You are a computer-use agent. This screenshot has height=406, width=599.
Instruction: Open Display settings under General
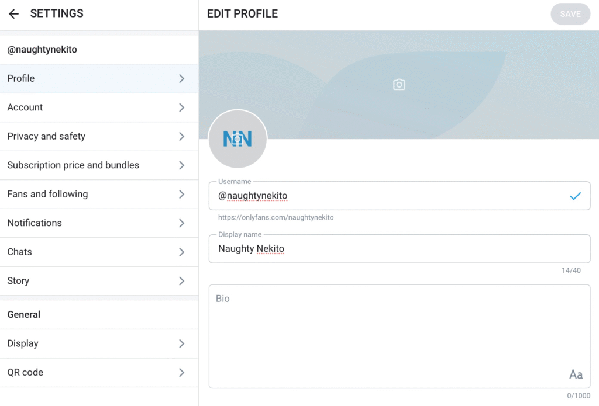(23, 343)
